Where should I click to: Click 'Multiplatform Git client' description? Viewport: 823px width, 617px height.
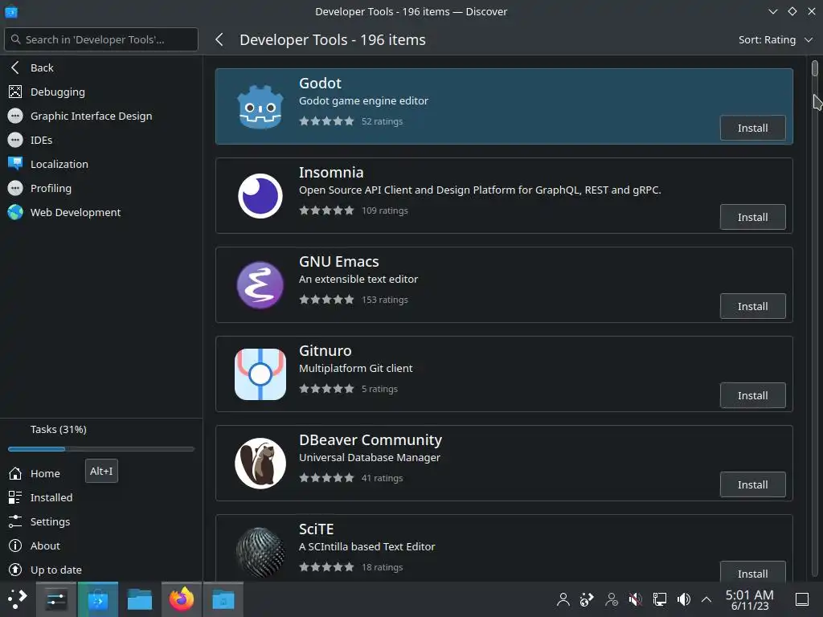click(x=355, y=368)
